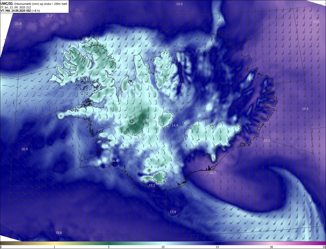Click the 19.0 value label
Screen dimensions: 326x249
[180, 4]
